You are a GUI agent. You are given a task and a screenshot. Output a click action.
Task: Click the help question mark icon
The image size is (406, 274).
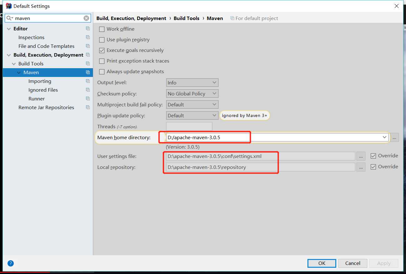(x=11, y=263)
